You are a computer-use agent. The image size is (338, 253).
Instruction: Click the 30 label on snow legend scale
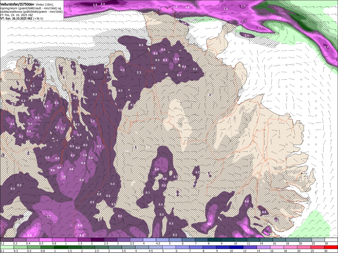(326, 243)
